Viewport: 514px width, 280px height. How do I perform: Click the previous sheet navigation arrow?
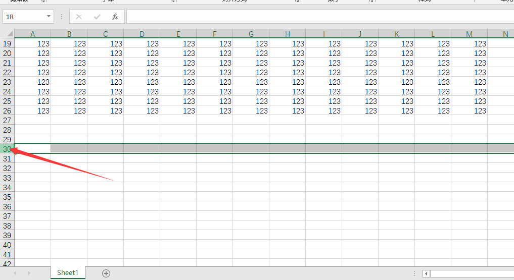15,273
